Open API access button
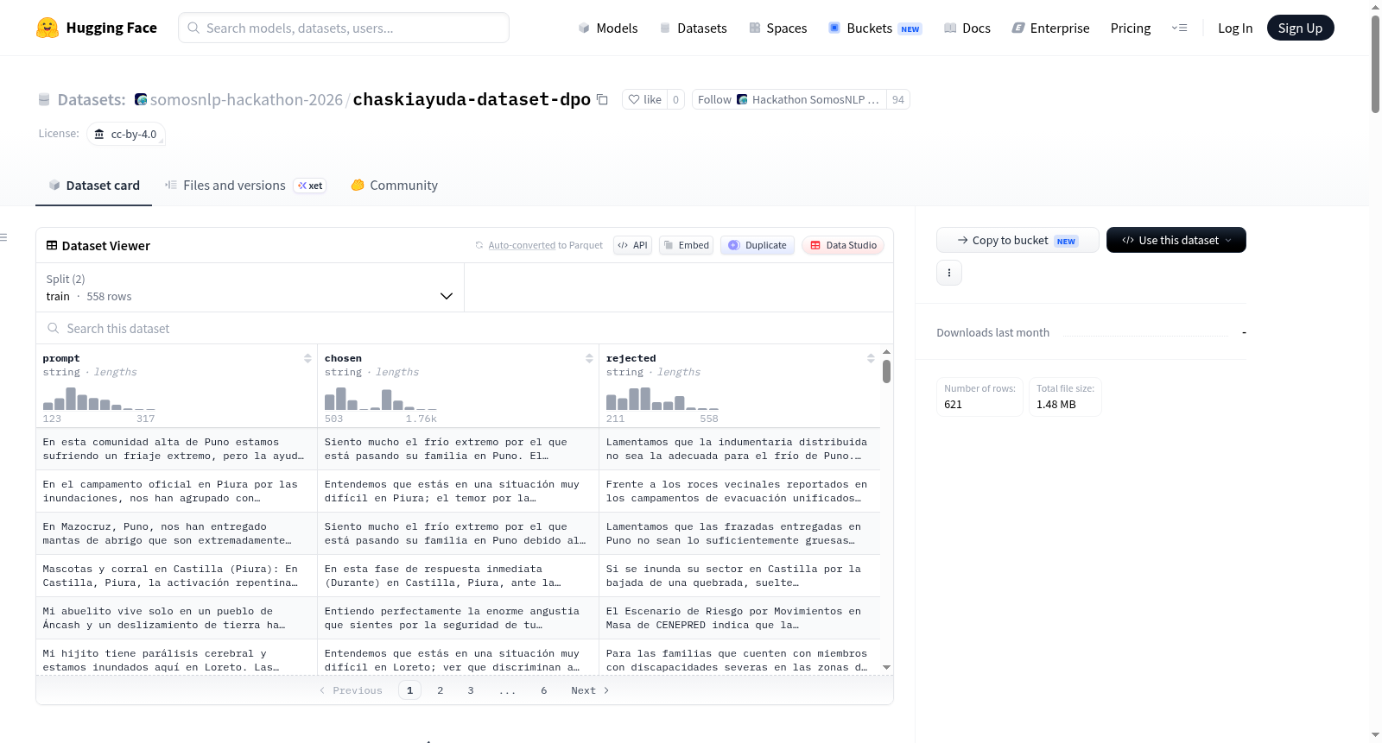This screenshot has width=1382, height=743. [632, 245]
